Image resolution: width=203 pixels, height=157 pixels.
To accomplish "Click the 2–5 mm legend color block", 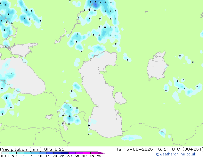I will point(28,153).
